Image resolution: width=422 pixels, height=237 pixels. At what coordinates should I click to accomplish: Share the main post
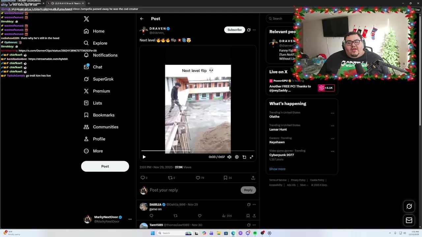[253, 178]
